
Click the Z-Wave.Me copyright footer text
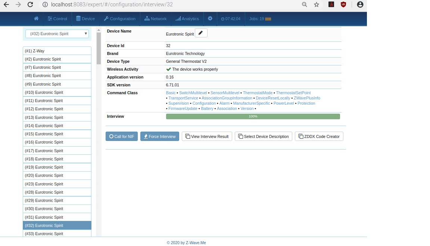pos(186,243)
